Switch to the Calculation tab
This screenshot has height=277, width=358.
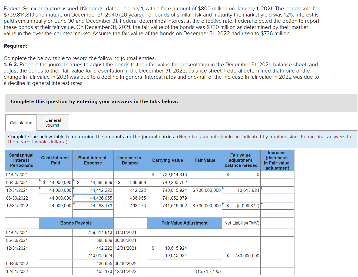tap(21, 123)
